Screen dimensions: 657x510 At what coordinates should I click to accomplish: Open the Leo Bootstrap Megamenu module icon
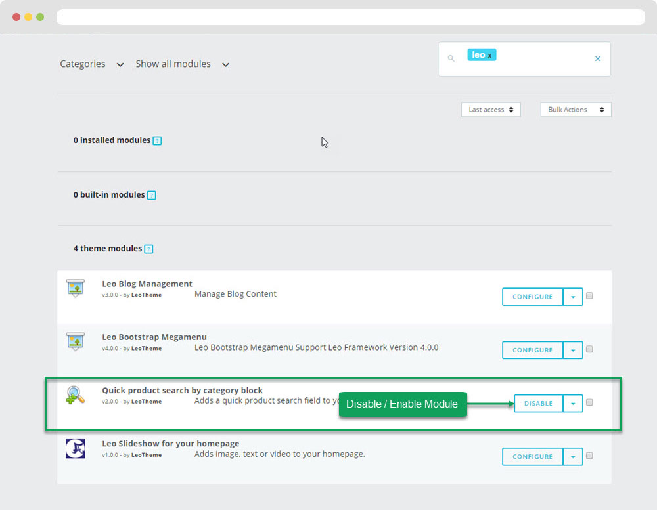coord(76,341)
